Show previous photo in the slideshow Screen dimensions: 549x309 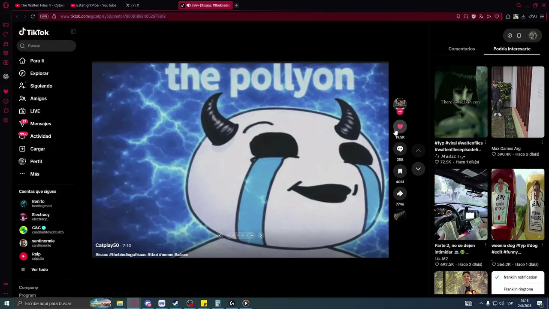point(220,235)
